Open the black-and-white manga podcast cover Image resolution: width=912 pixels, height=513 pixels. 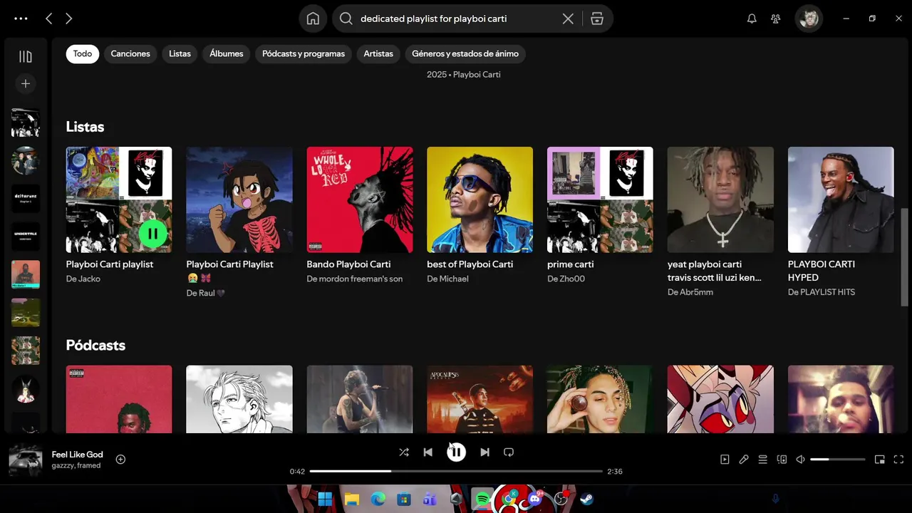click(239, 399)
